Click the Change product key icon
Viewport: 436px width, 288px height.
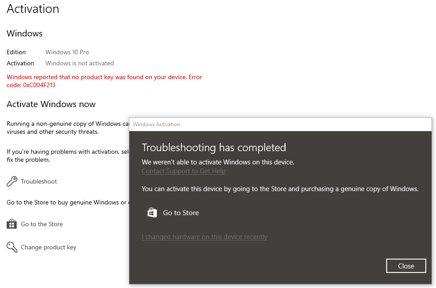click(12, 247)
